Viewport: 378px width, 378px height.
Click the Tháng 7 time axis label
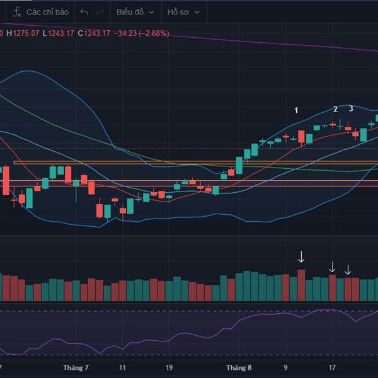[76, 368]
